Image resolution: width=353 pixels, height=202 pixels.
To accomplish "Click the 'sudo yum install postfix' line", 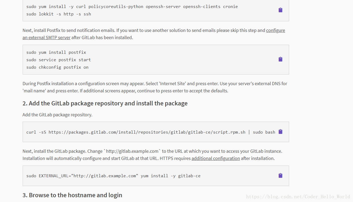I will 56,52.
